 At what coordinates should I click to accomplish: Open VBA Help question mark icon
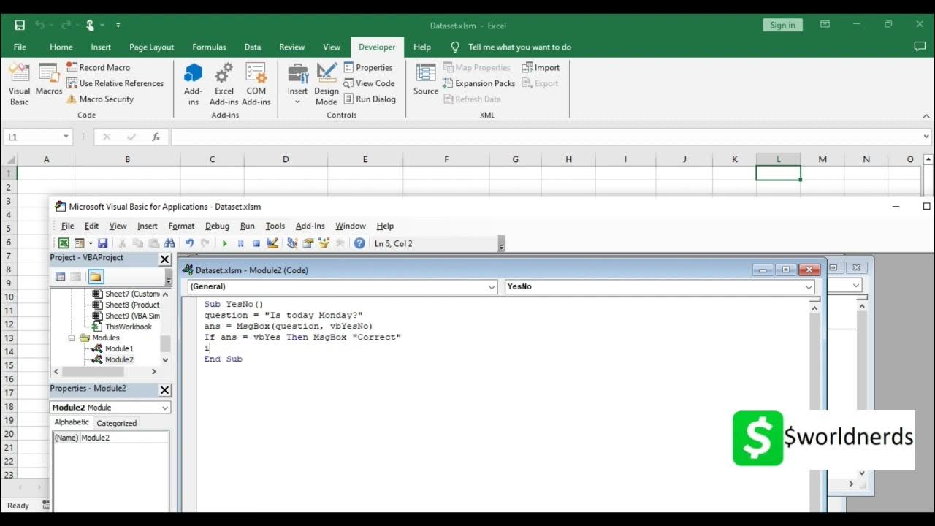[x=359, y=243]
